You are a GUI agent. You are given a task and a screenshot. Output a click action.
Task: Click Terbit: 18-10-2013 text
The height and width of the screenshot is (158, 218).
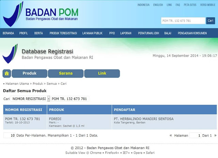[x=17, y=122]
